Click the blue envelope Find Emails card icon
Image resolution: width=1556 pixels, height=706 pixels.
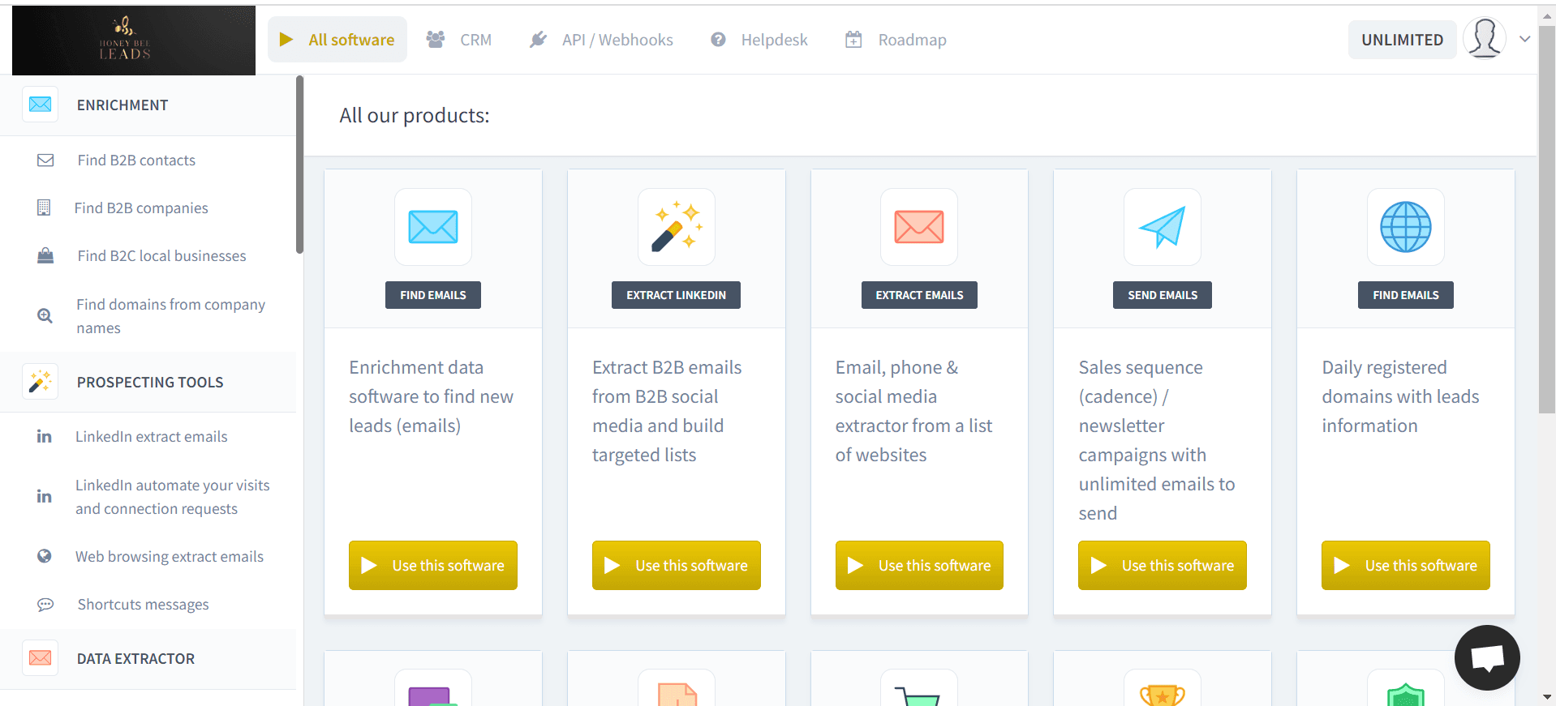coord(432,227)
